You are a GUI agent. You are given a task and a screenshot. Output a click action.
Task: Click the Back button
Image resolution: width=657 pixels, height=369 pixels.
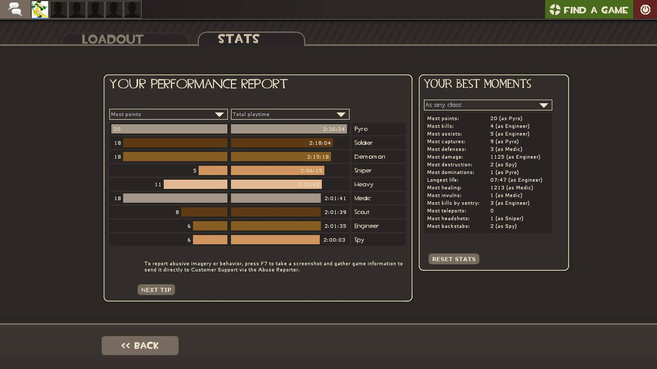click(x=140, y=345)
